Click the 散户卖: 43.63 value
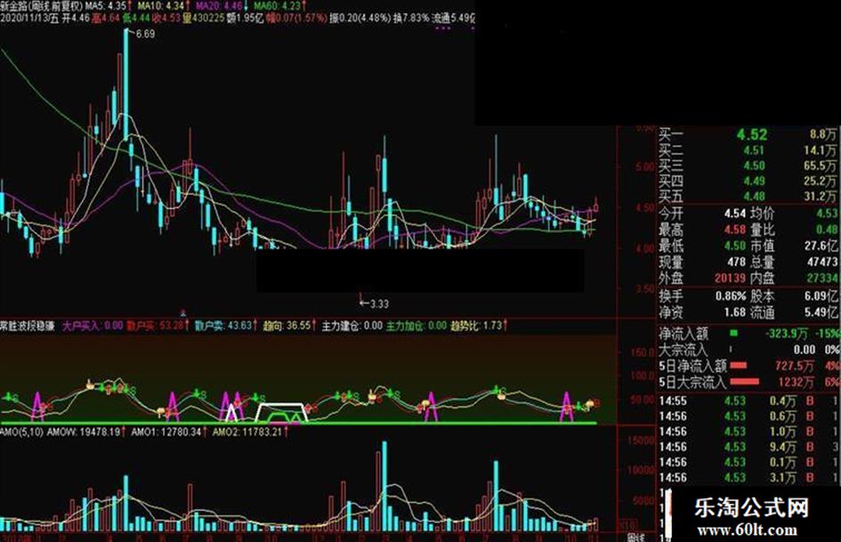 coord(223,326)
